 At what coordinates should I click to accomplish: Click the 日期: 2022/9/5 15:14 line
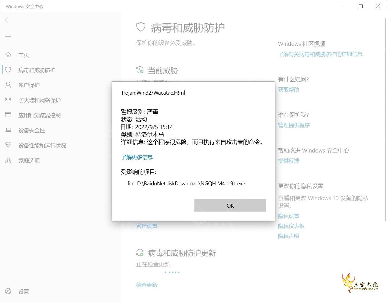147,127
